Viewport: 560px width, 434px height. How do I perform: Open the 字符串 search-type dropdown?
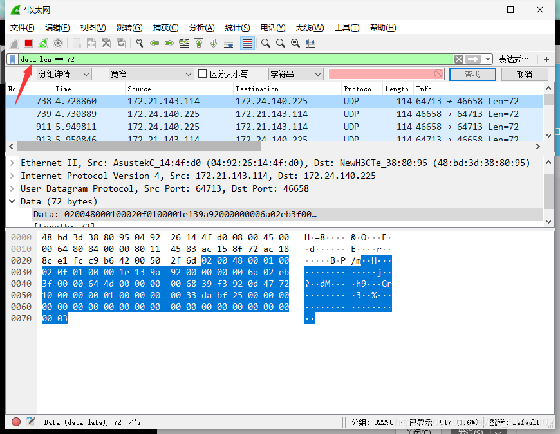point(295,74)
